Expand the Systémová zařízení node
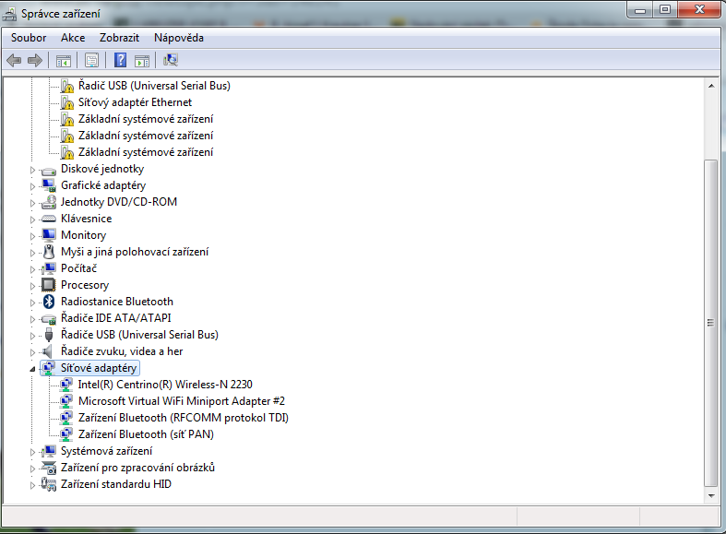This screenshot has width=726, height=534. pyautogui.click(x=32, y=452)
